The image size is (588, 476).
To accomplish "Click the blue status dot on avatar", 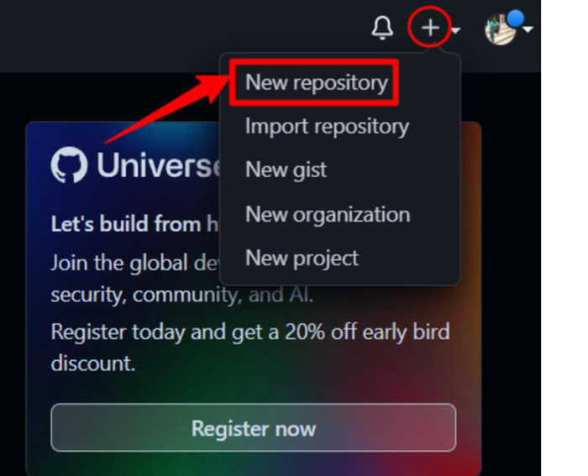I will 515,18.
